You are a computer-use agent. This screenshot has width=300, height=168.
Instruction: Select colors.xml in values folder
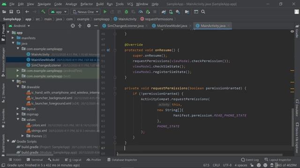coord(38,125)
